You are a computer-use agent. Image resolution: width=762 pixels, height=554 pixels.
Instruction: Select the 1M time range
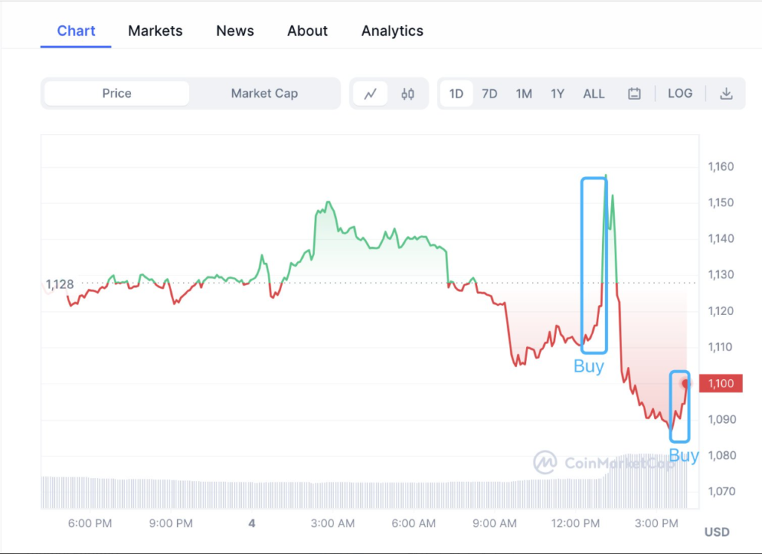(x=524, y=94)
